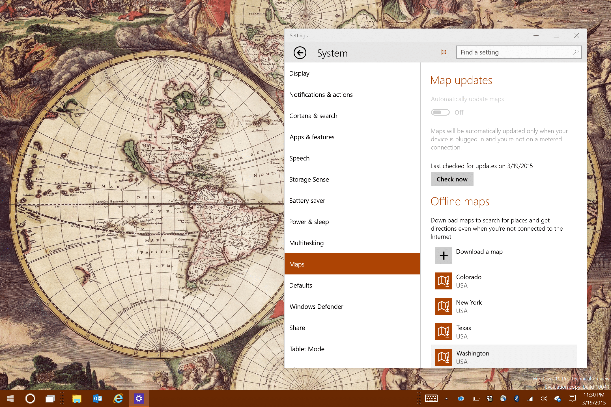Open Battery saver settings
611x407 pixels.
point(352,201)
